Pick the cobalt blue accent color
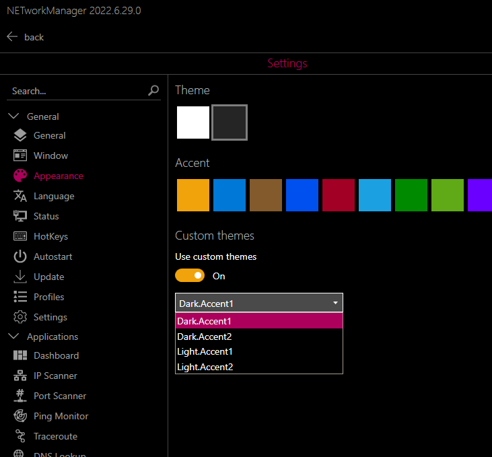The width and height of the screenshot is (492, 457). 302,195
